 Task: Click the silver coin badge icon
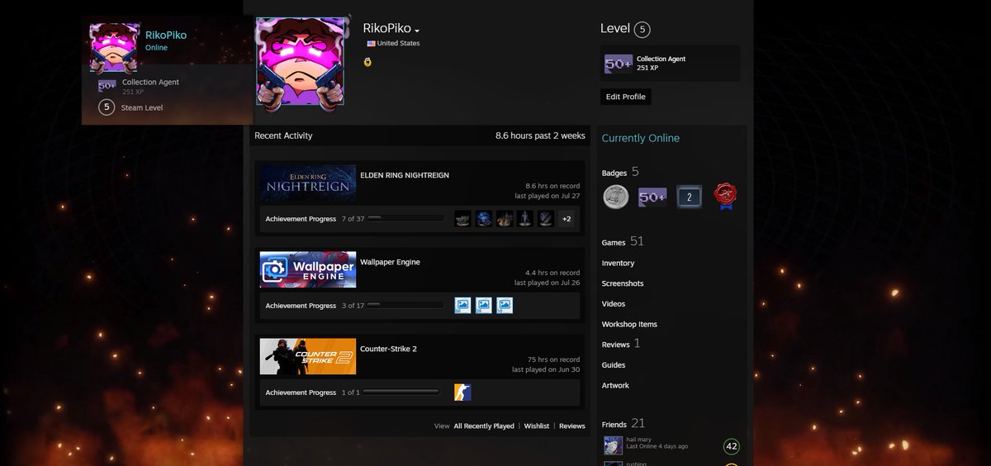[x=615, y=197]
